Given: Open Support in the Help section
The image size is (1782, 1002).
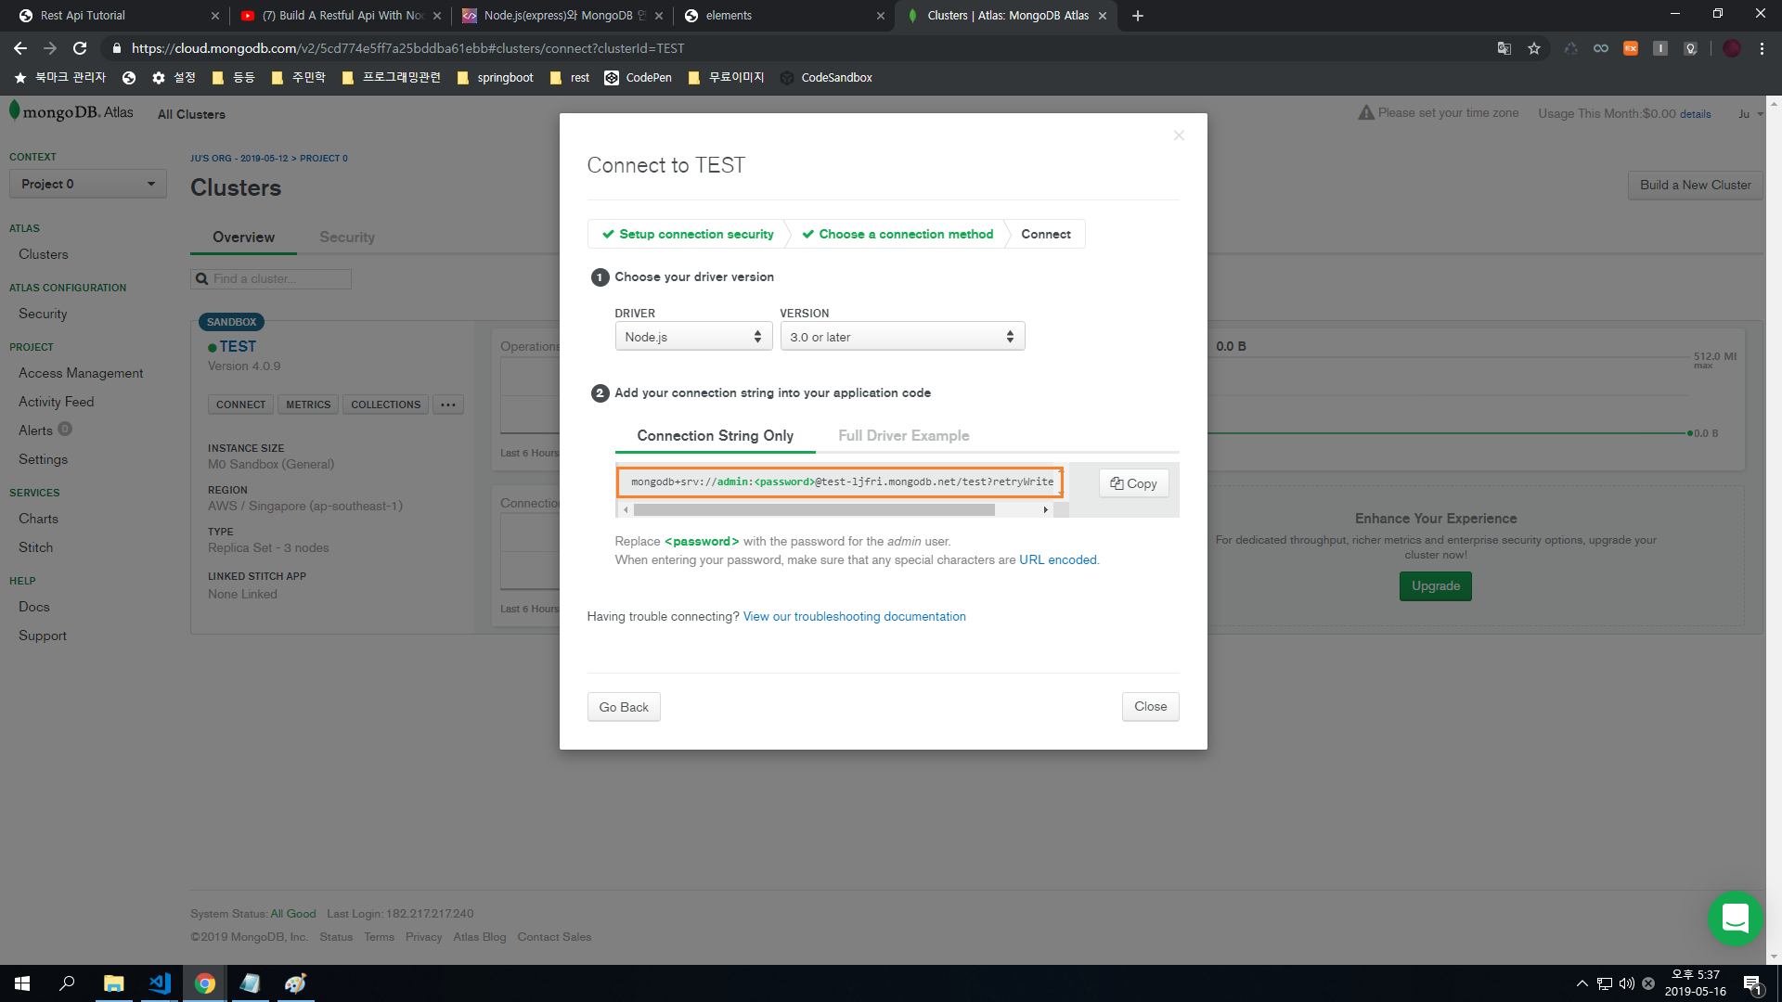Looking at the screenshot, I should 43,636.
